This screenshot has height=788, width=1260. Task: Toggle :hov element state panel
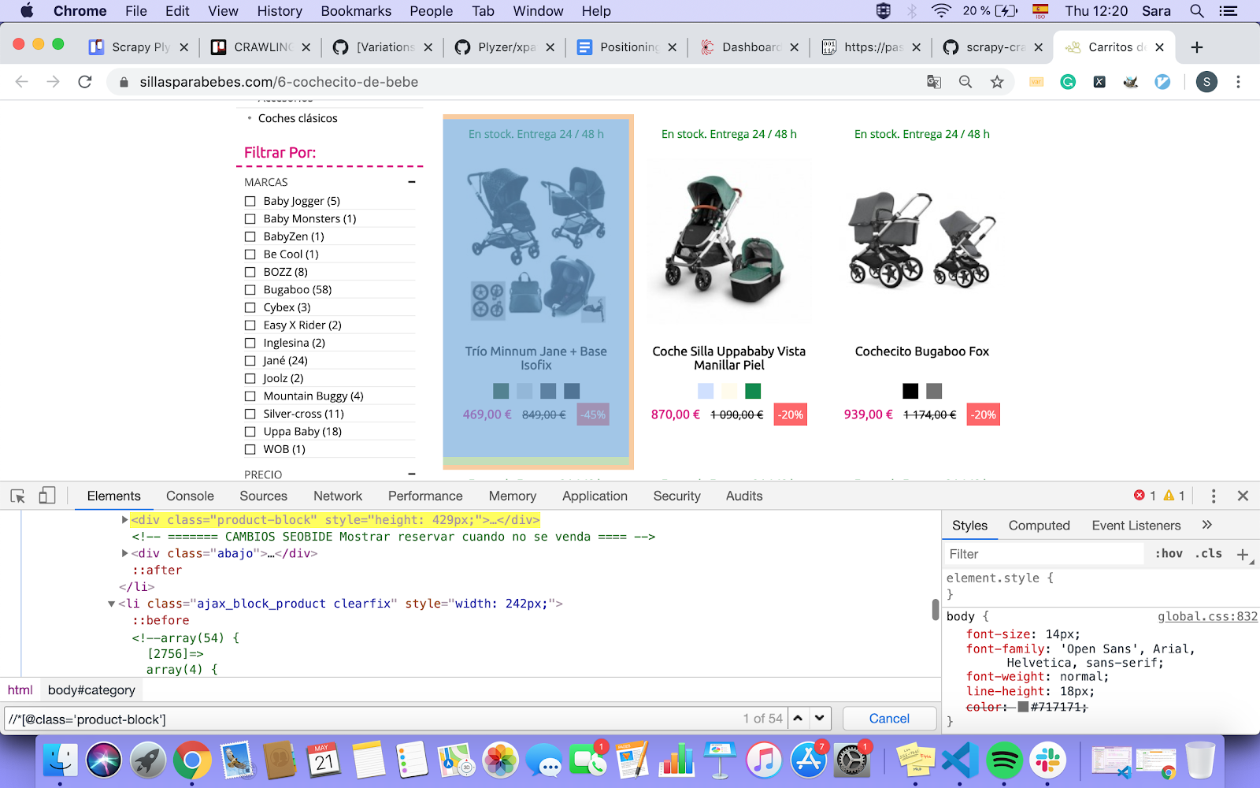(x=1169, y=554)
